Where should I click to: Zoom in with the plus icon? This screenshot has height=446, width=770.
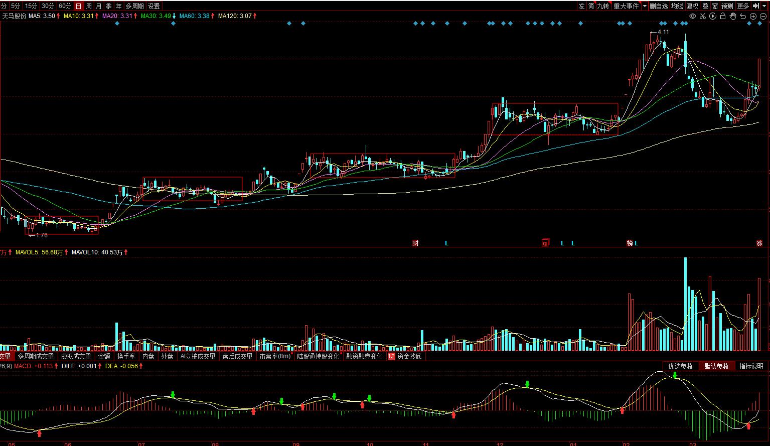tap(753, 17)
